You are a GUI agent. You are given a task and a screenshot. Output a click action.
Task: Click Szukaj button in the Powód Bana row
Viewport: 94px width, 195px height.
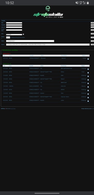coord(92,30)
